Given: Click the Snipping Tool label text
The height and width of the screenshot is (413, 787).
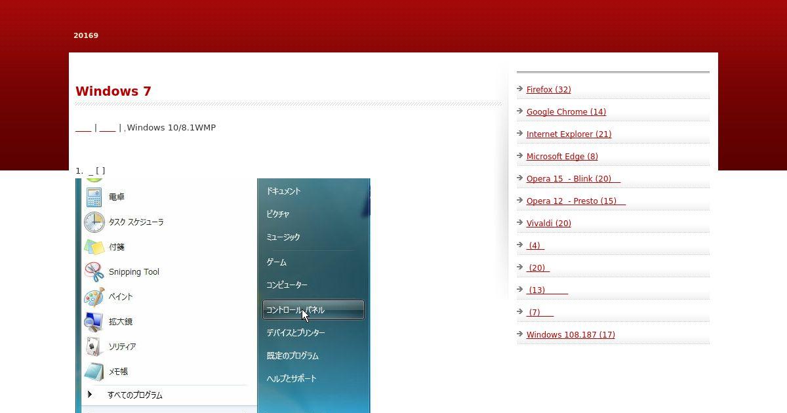Looking at the screenshot, I should [134, 272].
